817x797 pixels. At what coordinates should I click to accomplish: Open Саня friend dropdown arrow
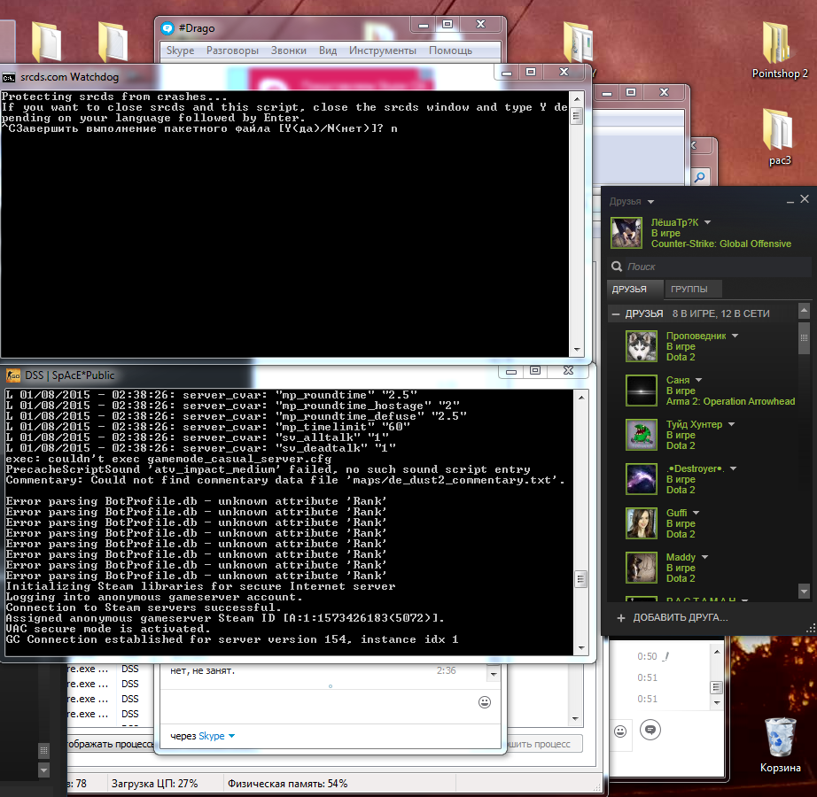click(698, 380)
